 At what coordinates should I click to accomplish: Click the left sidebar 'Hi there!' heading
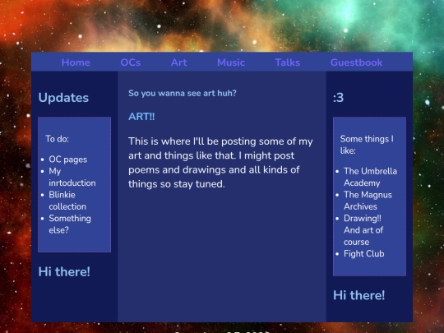click(64, 271)
